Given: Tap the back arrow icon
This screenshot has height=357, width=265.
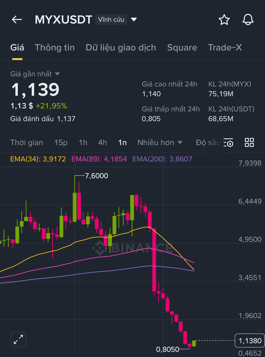Looking at the screenshot, I should 17,19.
